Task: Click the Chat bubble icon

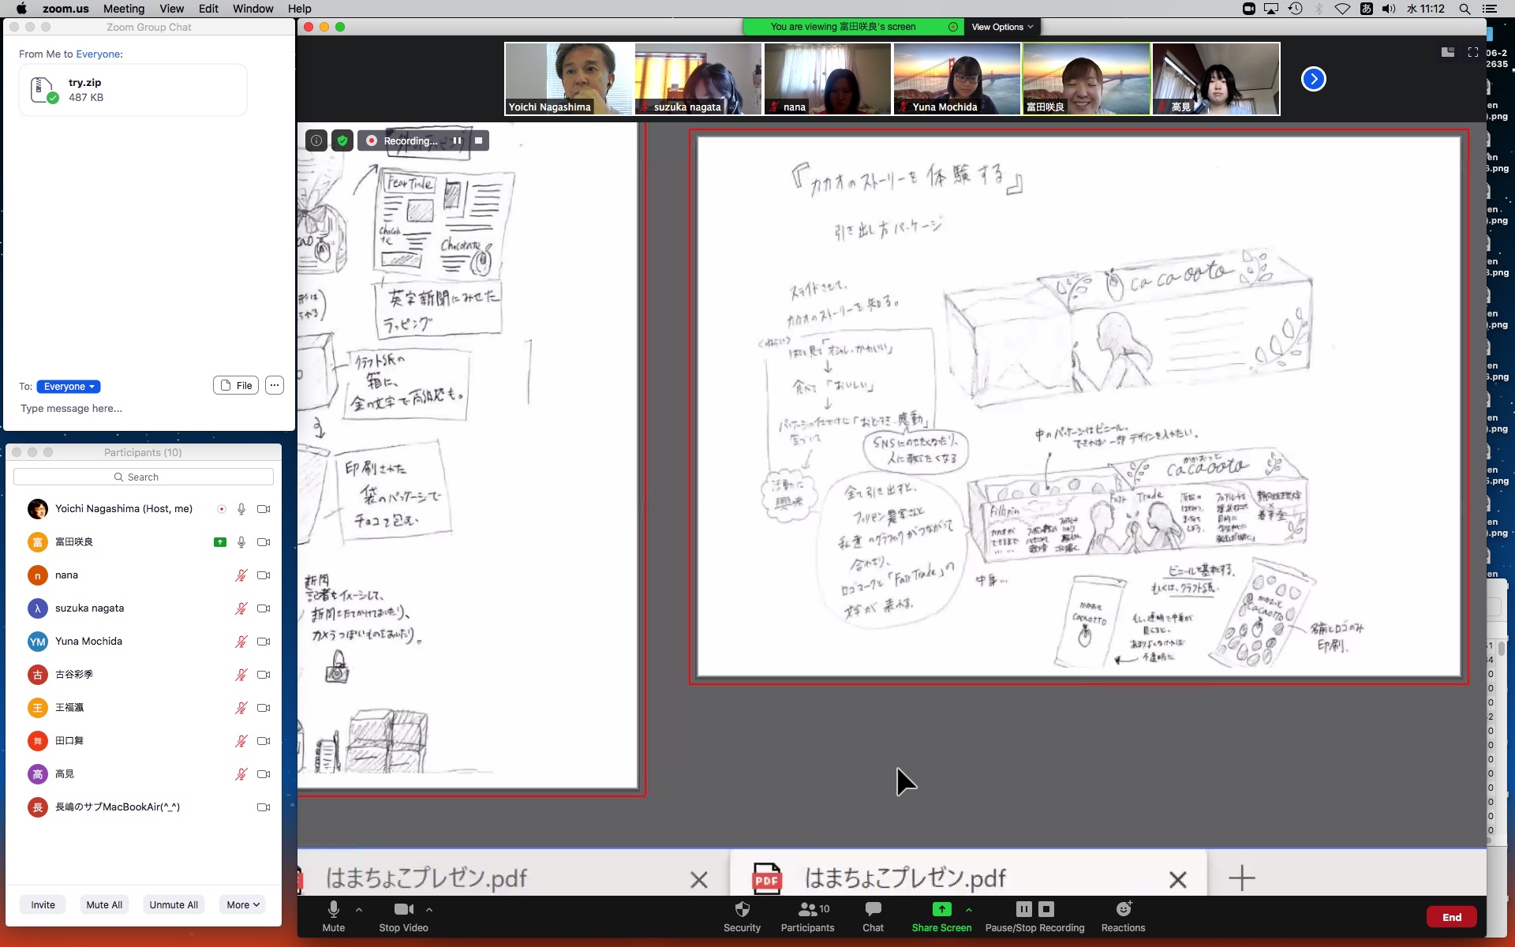Action: (x=873, y=910)
